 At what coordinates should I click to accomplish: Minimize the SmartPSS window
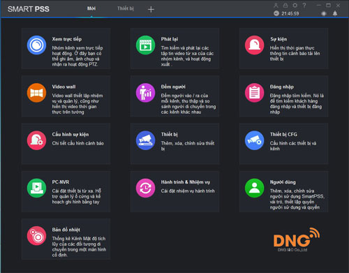tap(319, 5)
